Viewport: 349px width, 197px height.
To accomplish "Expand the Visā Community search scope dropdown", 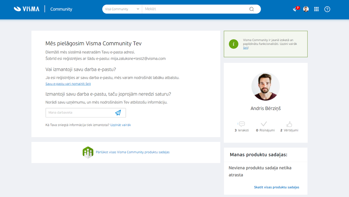I will point(122,9).
